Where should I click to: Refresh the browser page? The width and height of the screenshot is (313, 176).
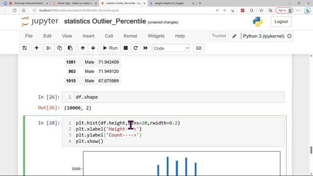(15, 10)
